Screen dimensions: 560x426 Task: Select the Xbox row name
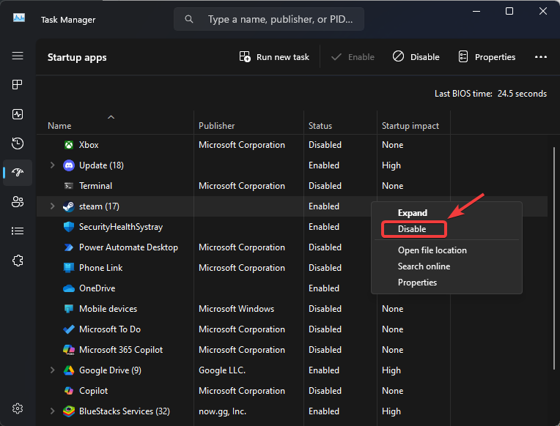(89, 145)
